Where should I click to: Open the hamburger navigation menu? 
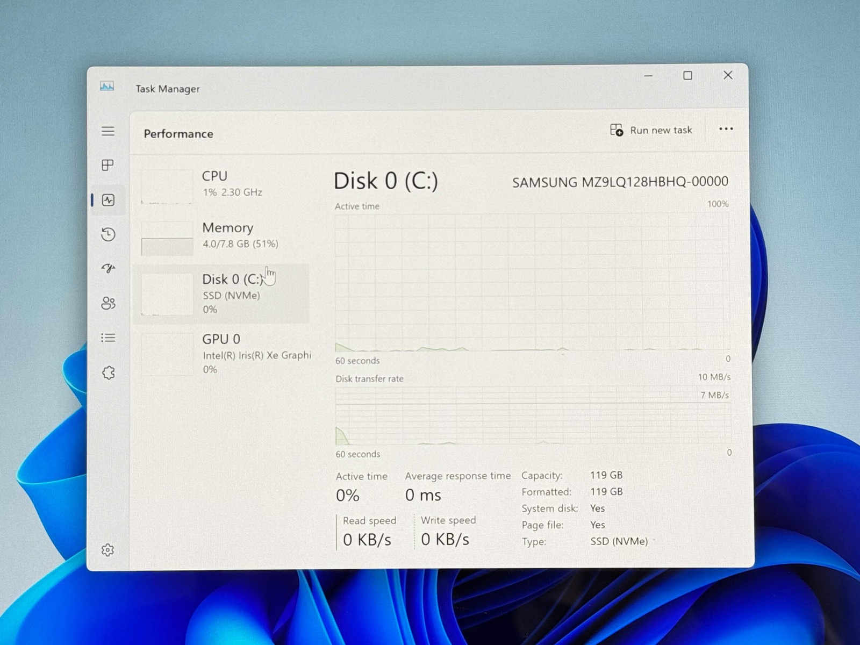tap(108, 131)
